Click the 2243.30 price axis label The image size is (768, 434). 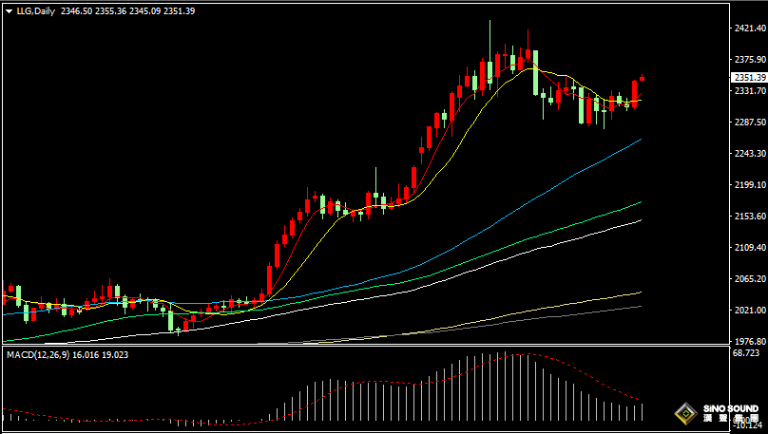click(x=749, y=154)
